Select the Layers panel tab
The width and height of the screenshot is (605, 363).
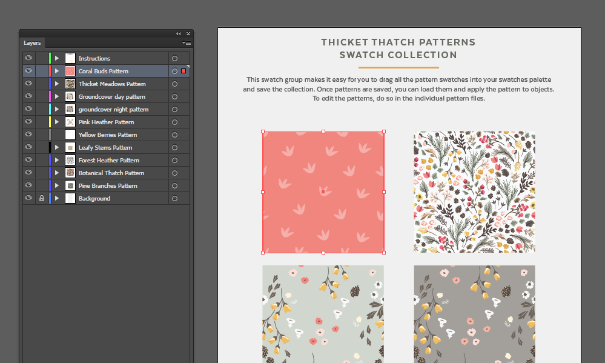tap(32, 43)
